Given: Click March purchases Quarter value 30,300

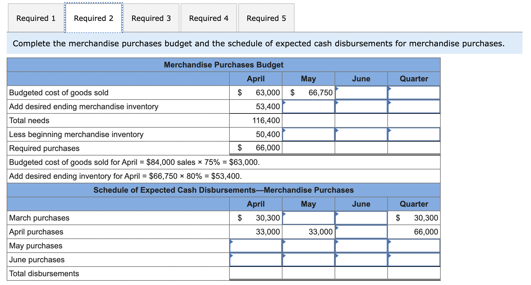Looking at the screenshot, I should pyautogui.click(x=426, y=218).
